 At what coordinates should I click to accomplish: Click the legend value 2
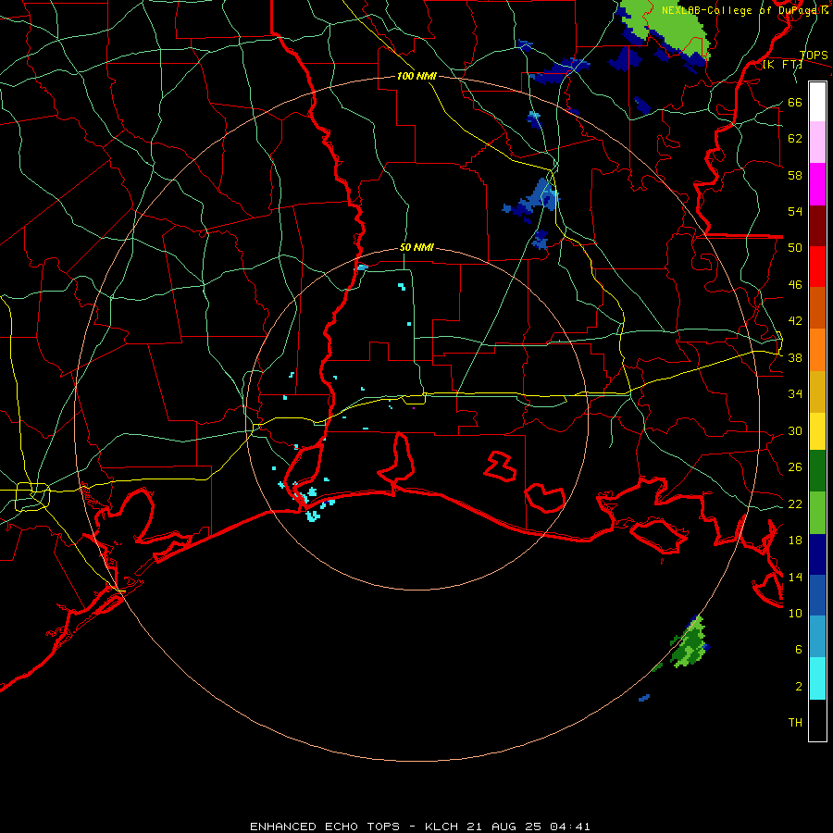[799, 686]
